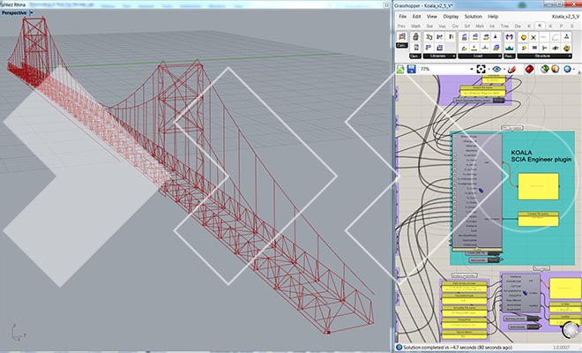This screenshot has width=582, height=353.
Task: Select the Template file name panel
Action: (465, 311)
